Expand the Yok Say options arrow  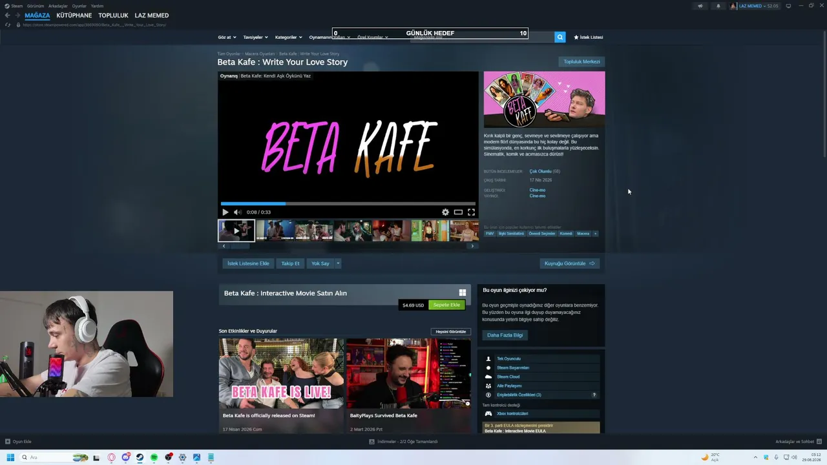click(337, 263)
